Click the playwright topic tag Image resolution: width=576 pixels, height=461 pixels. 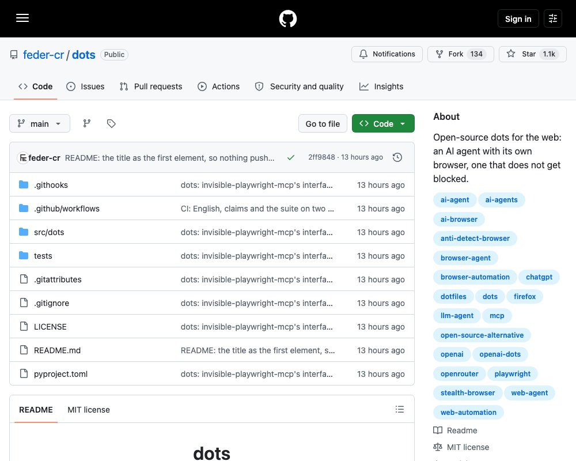click(x=513, y=373)
